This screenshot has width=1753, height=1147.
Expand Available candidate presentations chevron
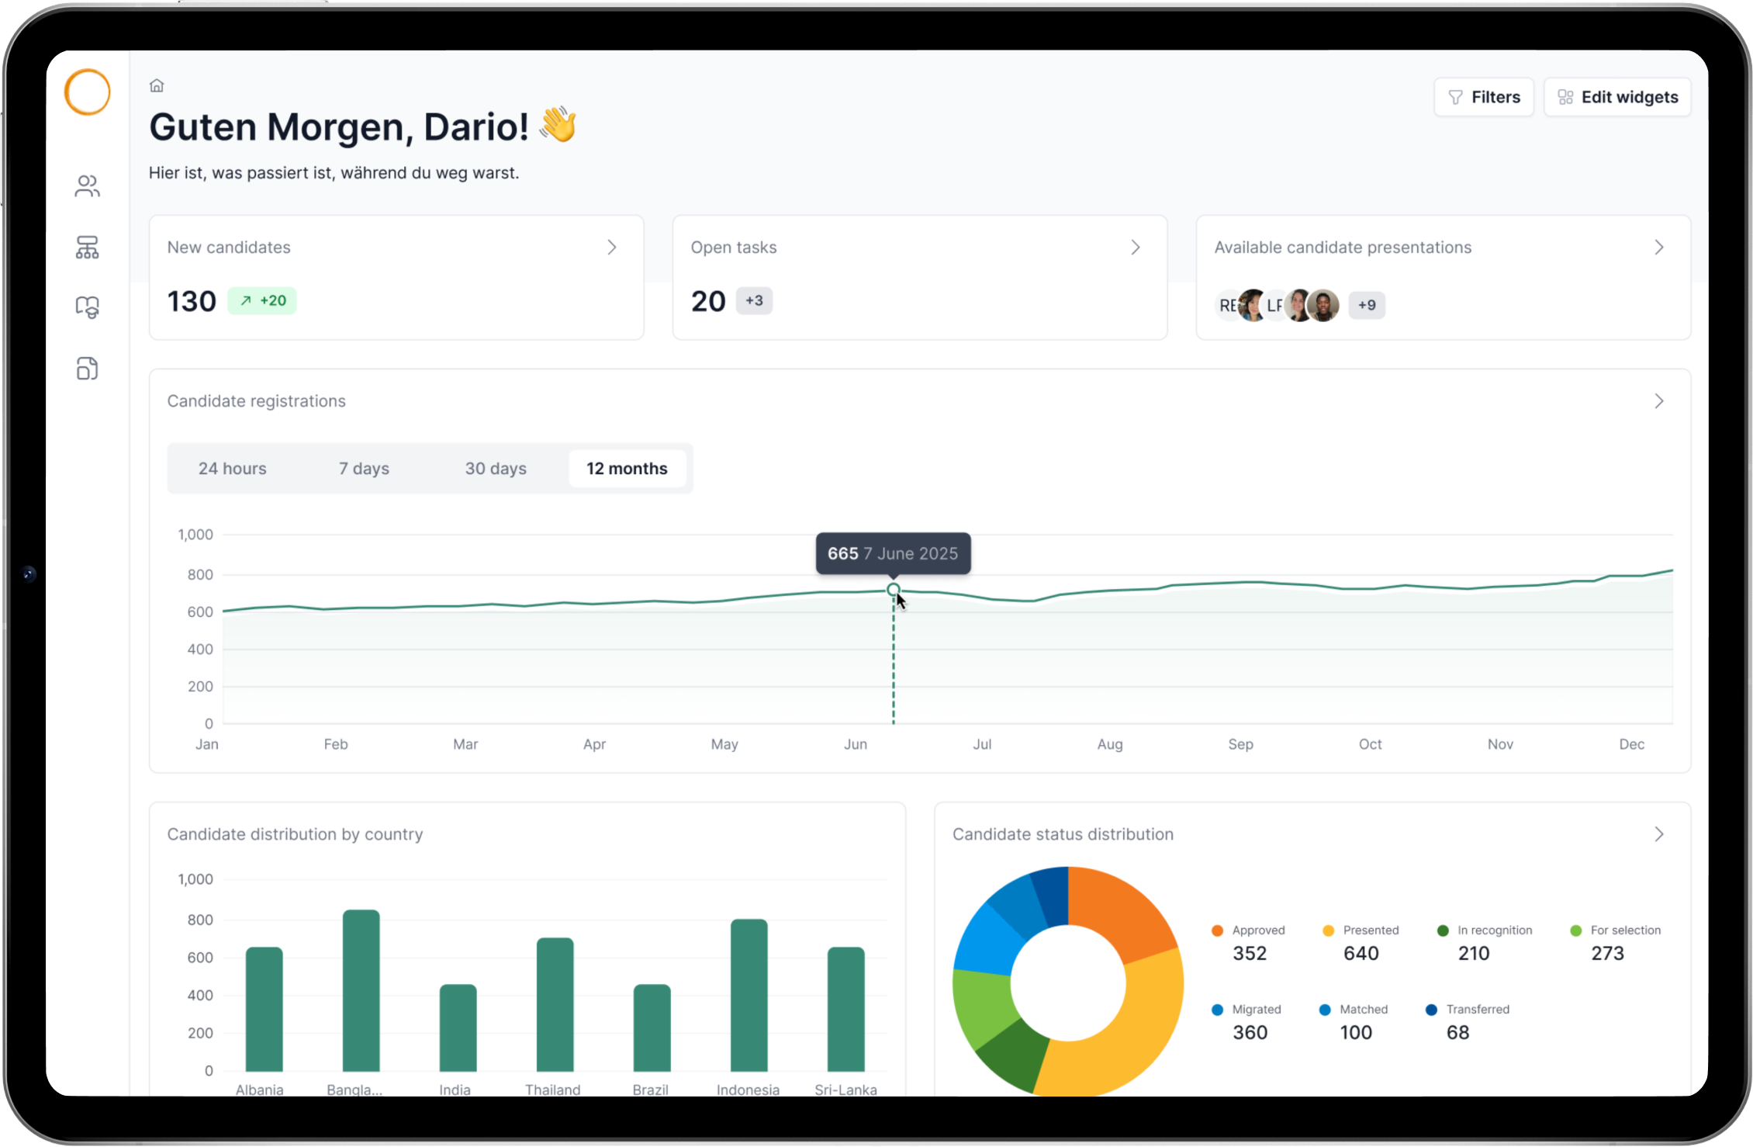point(1659,248)
